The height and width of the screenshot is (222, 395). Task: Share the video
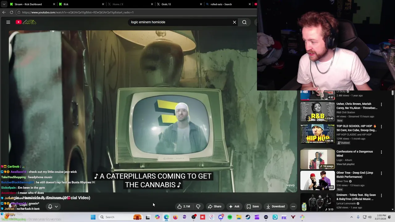(214, 207)
